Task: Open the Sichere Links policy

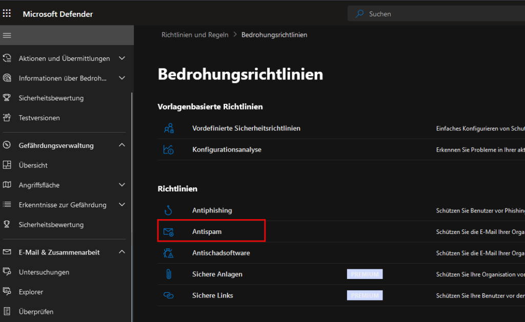Action: (x=213, y=295)
